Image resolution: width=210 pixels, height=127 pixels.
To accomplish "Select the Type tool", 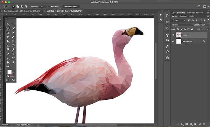I will pos(13,54).
